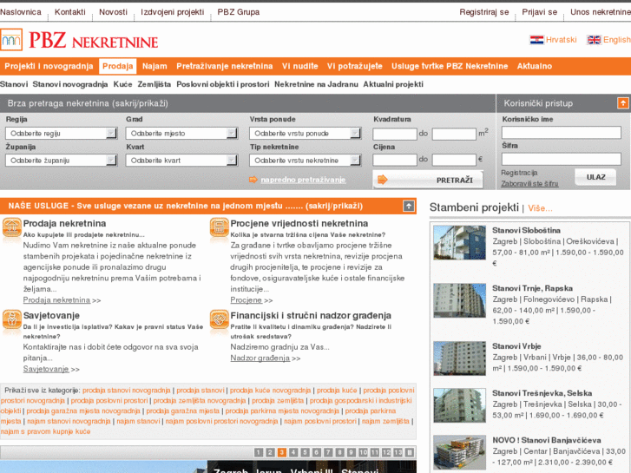Screen dimensions: 631x473
Task: Pause slideshow with the pause icon
Action: point(410,452)
